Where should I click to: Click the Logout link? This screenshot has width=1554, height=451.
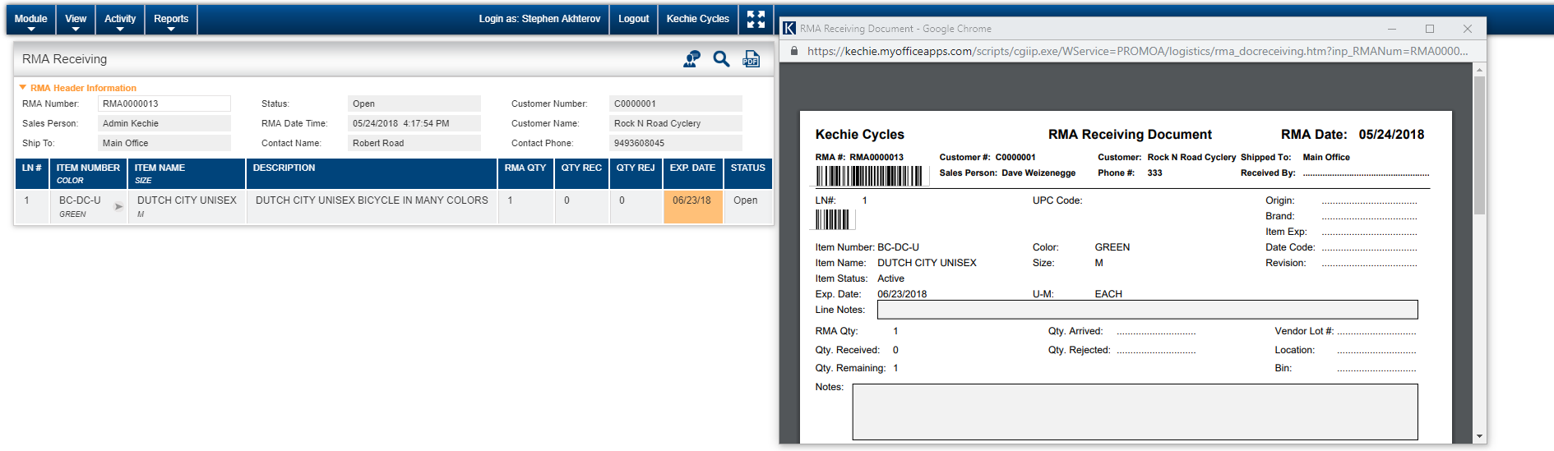coord(633,19)
